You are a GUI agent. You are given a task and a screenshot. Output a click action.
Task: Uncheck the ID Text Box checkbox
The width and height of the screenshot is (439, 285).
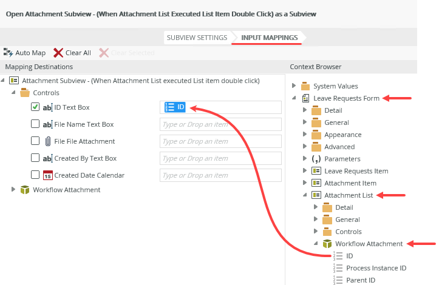point(35,107)
